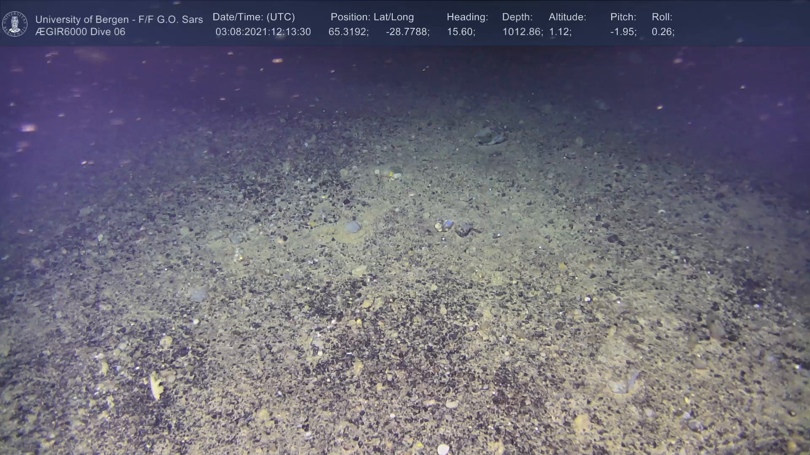
Task: Select the pitch value -1.95
Action: (623, 32)
